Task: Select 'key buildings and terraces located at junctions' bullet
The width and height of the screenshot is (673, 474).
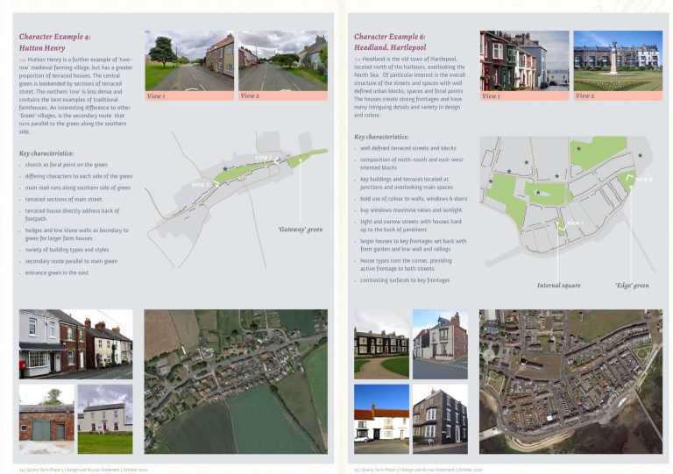Action: tap(407, 183)
